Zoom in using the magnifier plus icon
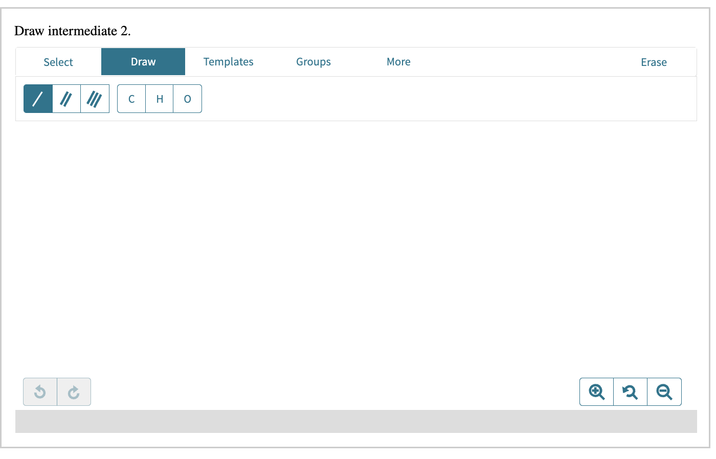This screenshot has width=716, height=459. [596, 392]
